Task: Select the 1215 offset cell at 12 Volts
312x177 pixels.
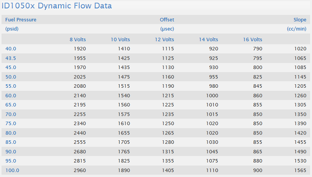Action: (168, 96)
